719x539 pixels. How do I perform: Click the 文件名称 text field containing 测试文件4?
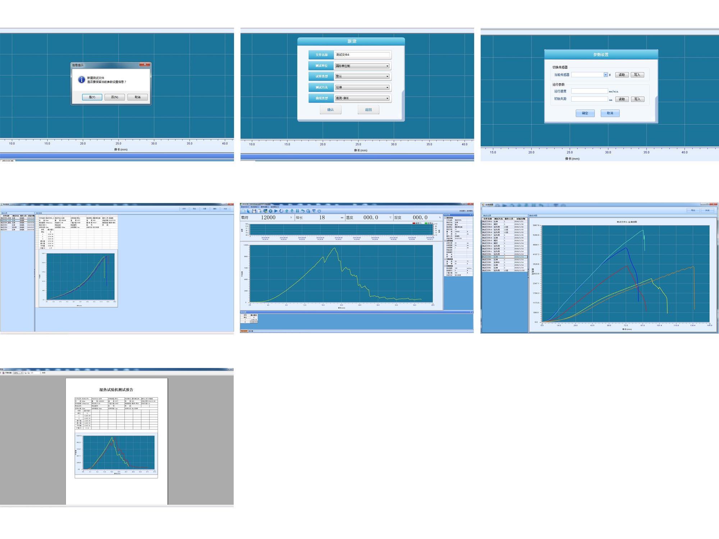[x=362, y=55]
